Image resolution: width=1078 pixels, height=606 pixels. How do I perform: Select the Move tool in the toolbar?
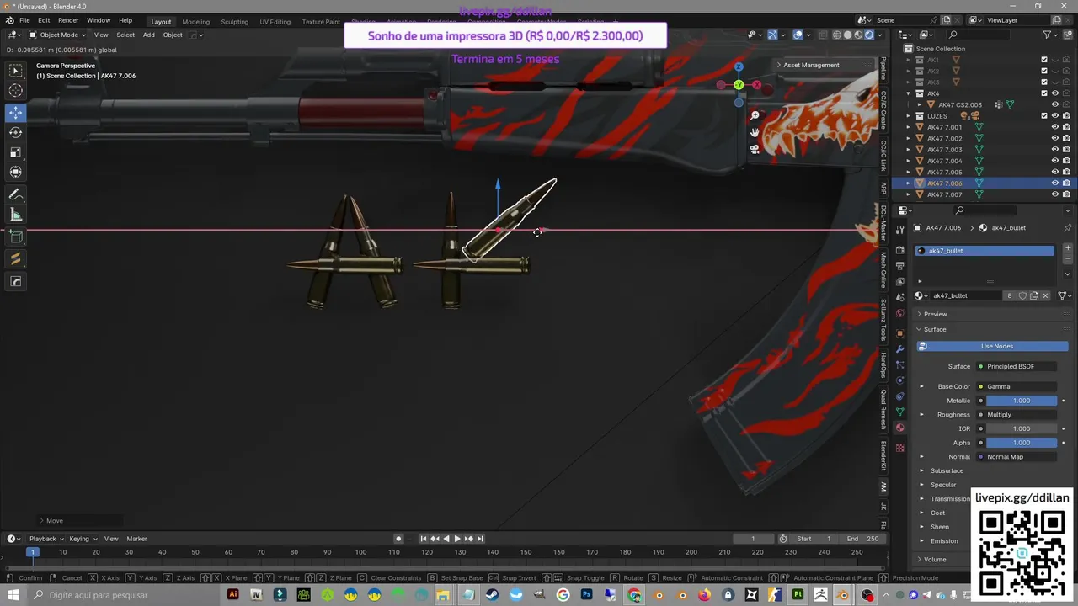point(16,112)
